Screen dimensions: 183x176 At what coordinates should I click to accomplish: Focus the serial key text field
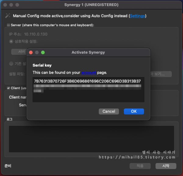88,90
